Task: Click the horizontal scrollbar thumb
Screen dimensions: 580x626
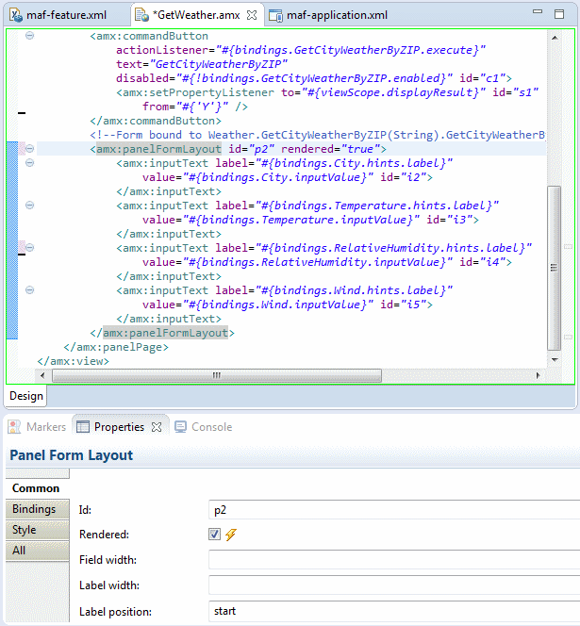Action: coord(217,375)
